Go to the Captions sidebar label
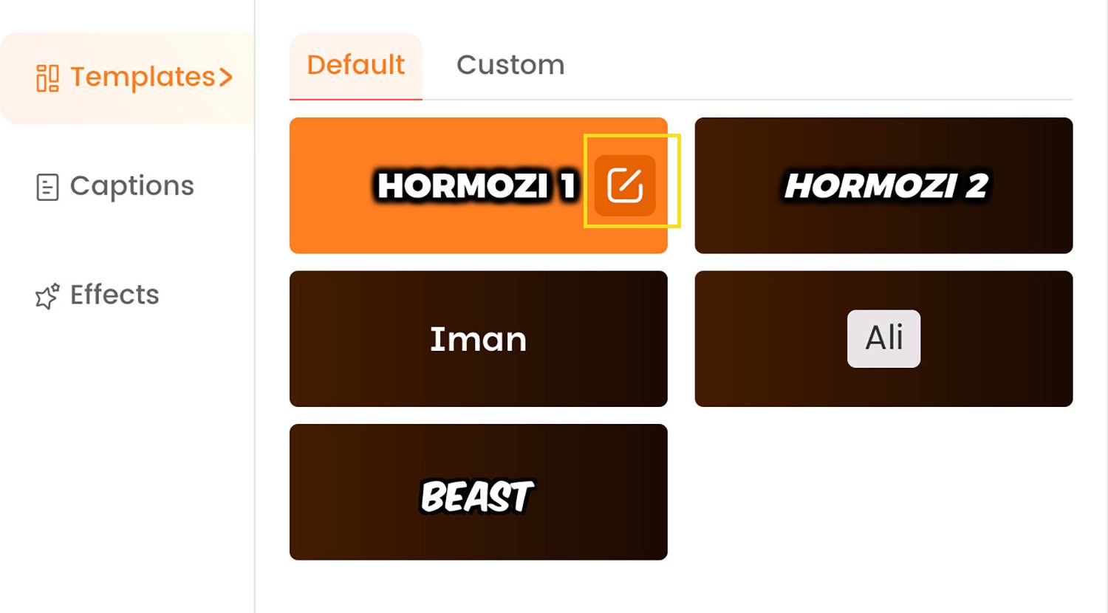This screenshot has width=1108, height=613. point(132,186)
